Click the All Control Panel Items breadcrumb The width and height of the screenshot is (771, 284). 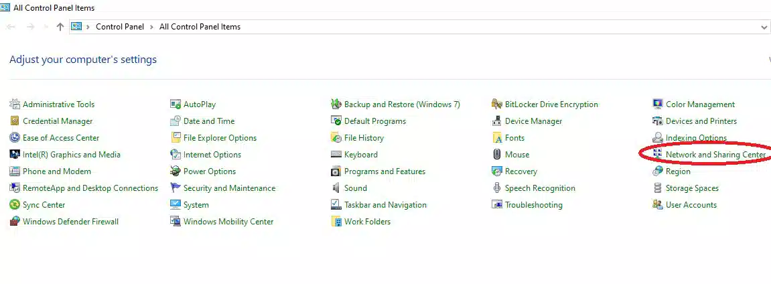[x=200, y=27]
